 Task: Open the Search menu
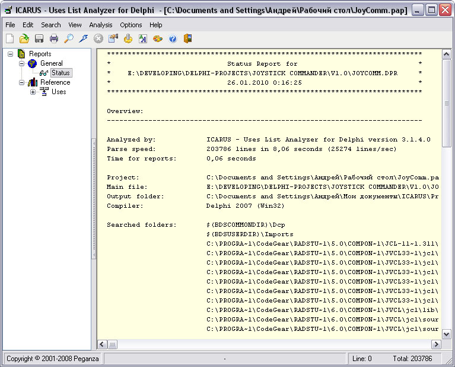[51, 25]
